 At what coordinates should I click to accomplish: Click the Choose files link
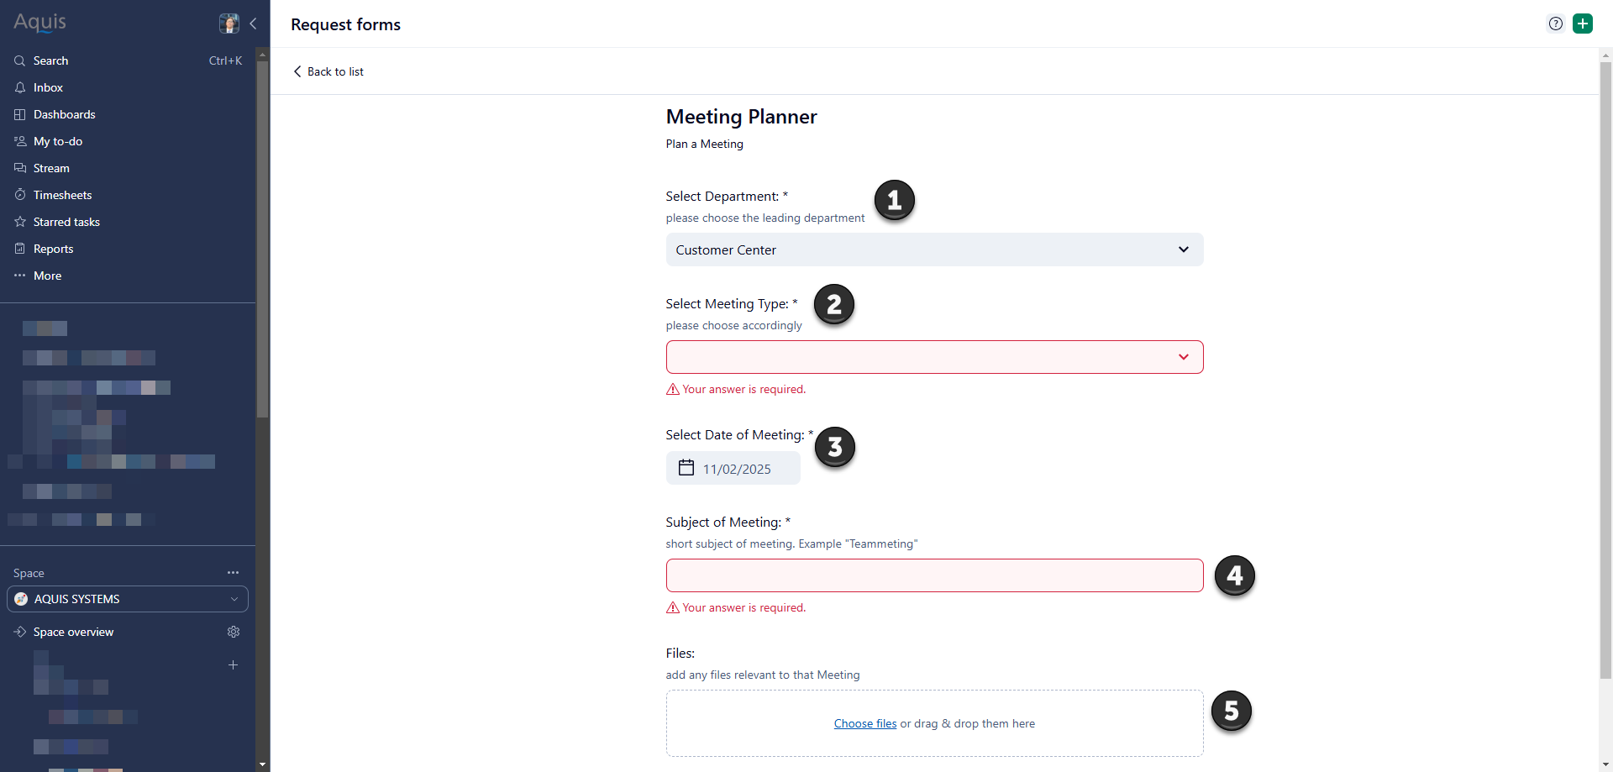[865, 723]
